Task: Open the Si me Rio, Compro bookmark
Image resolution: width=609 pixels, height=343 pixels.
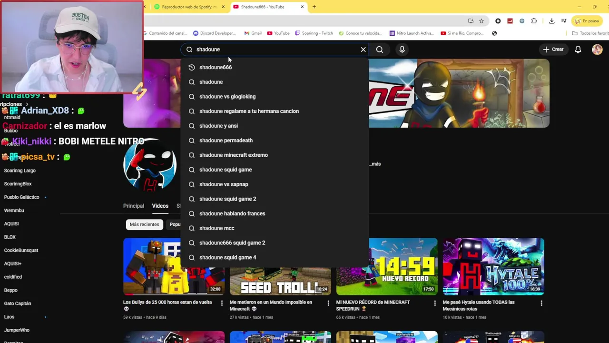Action: tap(462, 33)
